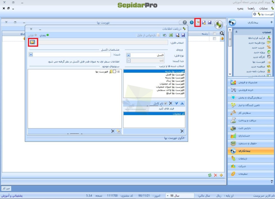This screenshot has height=199, width=275.
Task: Open the file browse folder icon
Action: tap(33, 42)
